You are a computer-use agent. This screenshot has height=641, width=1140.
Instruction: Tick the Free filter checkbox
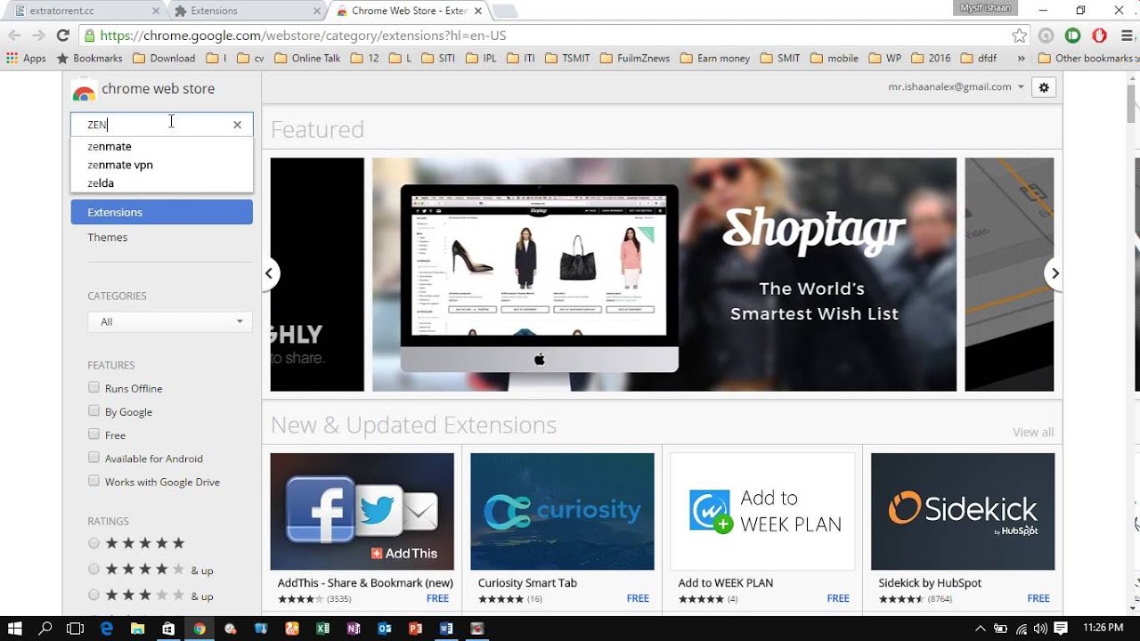(x=94, y=434)
